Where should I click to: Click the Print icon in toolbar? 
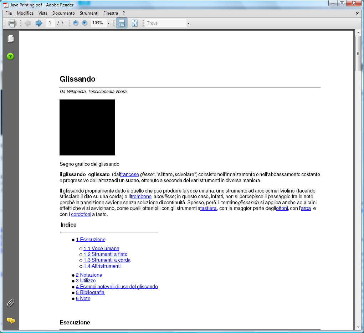tap(12, 23)
